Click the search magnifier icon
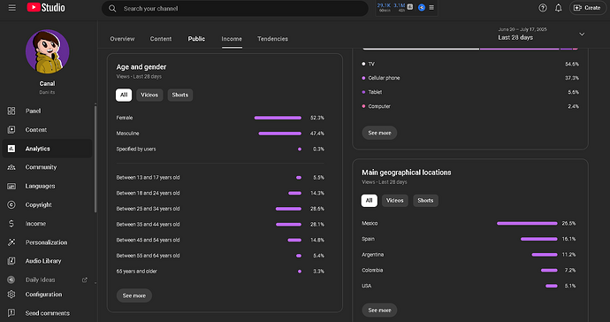The width and height of the screenshot is (610, 322). (112, 8)
